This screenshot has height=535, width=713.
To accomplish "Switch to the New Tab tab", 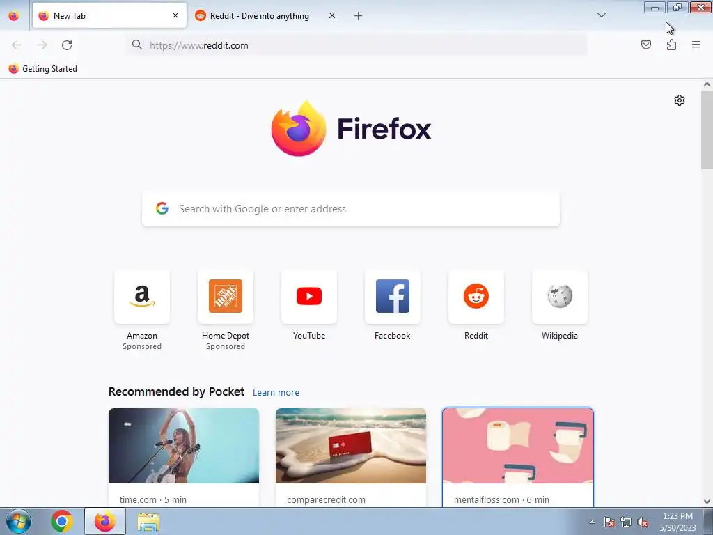I will [109, 16].
